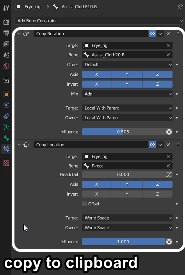
Task: Click the Frye_rig armature icon in breadcrumb
Action: tap(18, 7)
